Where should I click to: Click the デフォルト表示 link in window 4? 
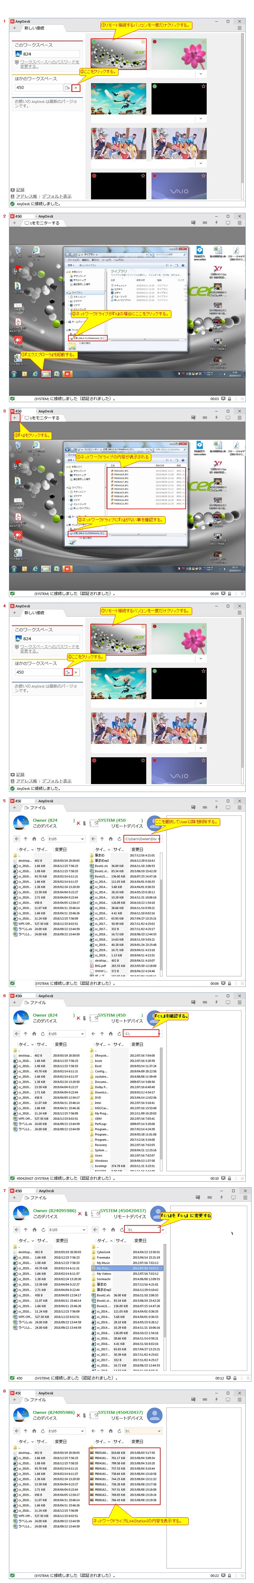click(x=57, y=782)
